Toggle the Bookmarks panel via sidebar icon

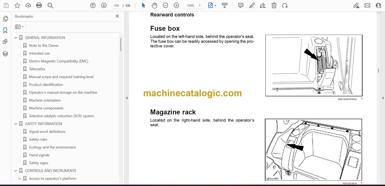pyautogui.click(x=5, y=30)
